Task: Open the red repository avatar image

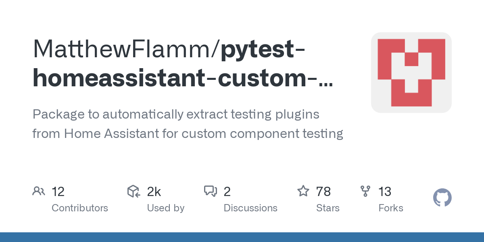Action: coord(411,73)
